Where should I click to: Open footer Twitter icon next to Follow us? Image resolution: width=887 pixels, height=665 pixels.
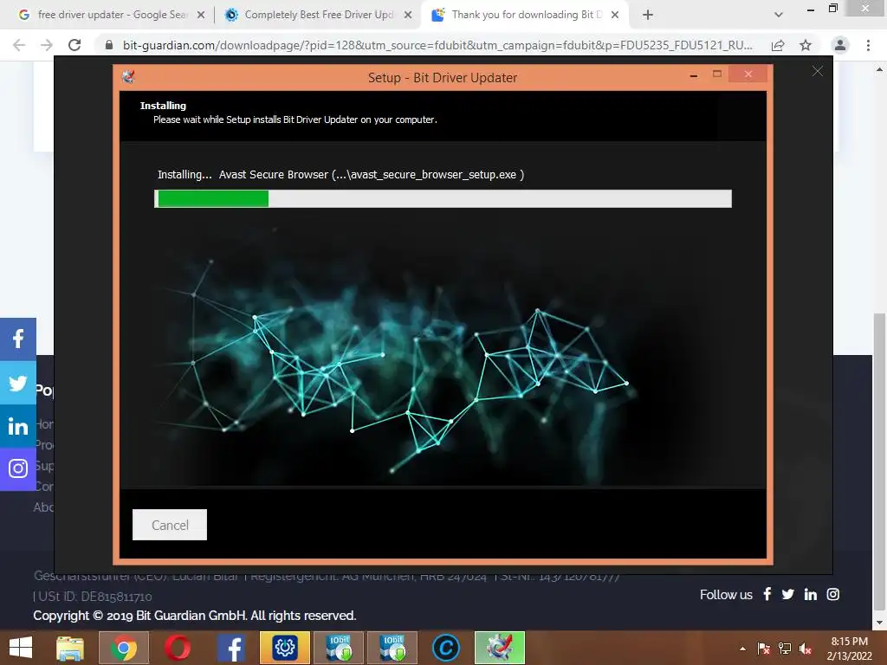788,594
